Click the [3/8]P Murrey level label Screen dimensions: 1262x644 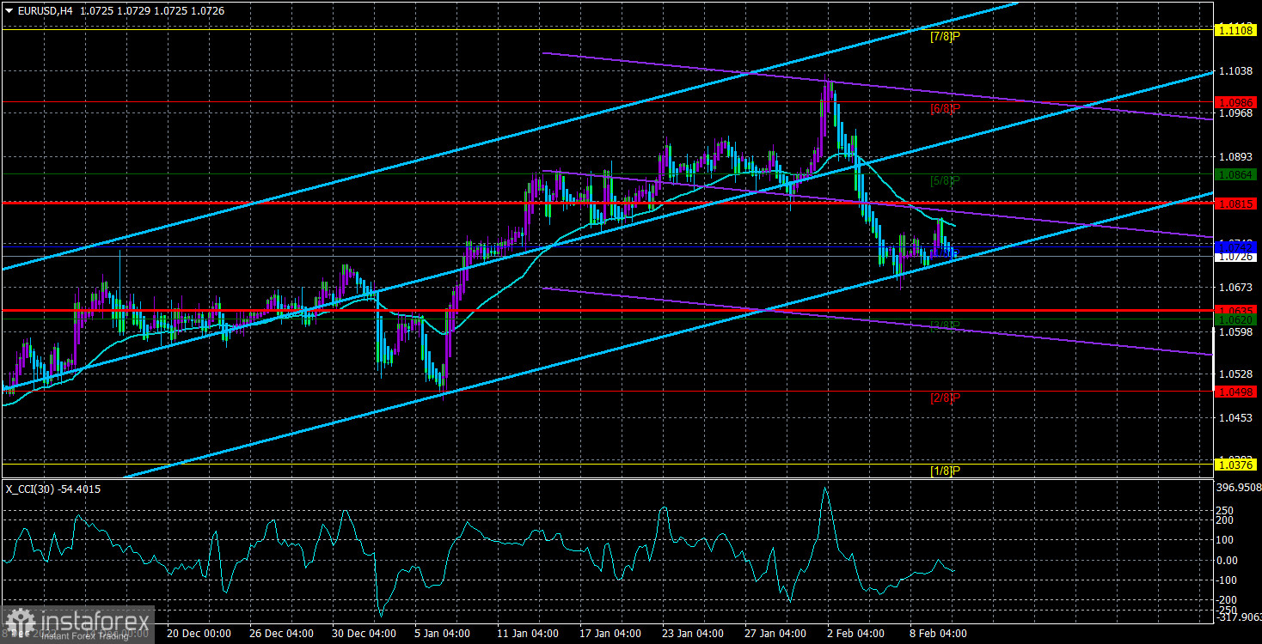point(945,325)
